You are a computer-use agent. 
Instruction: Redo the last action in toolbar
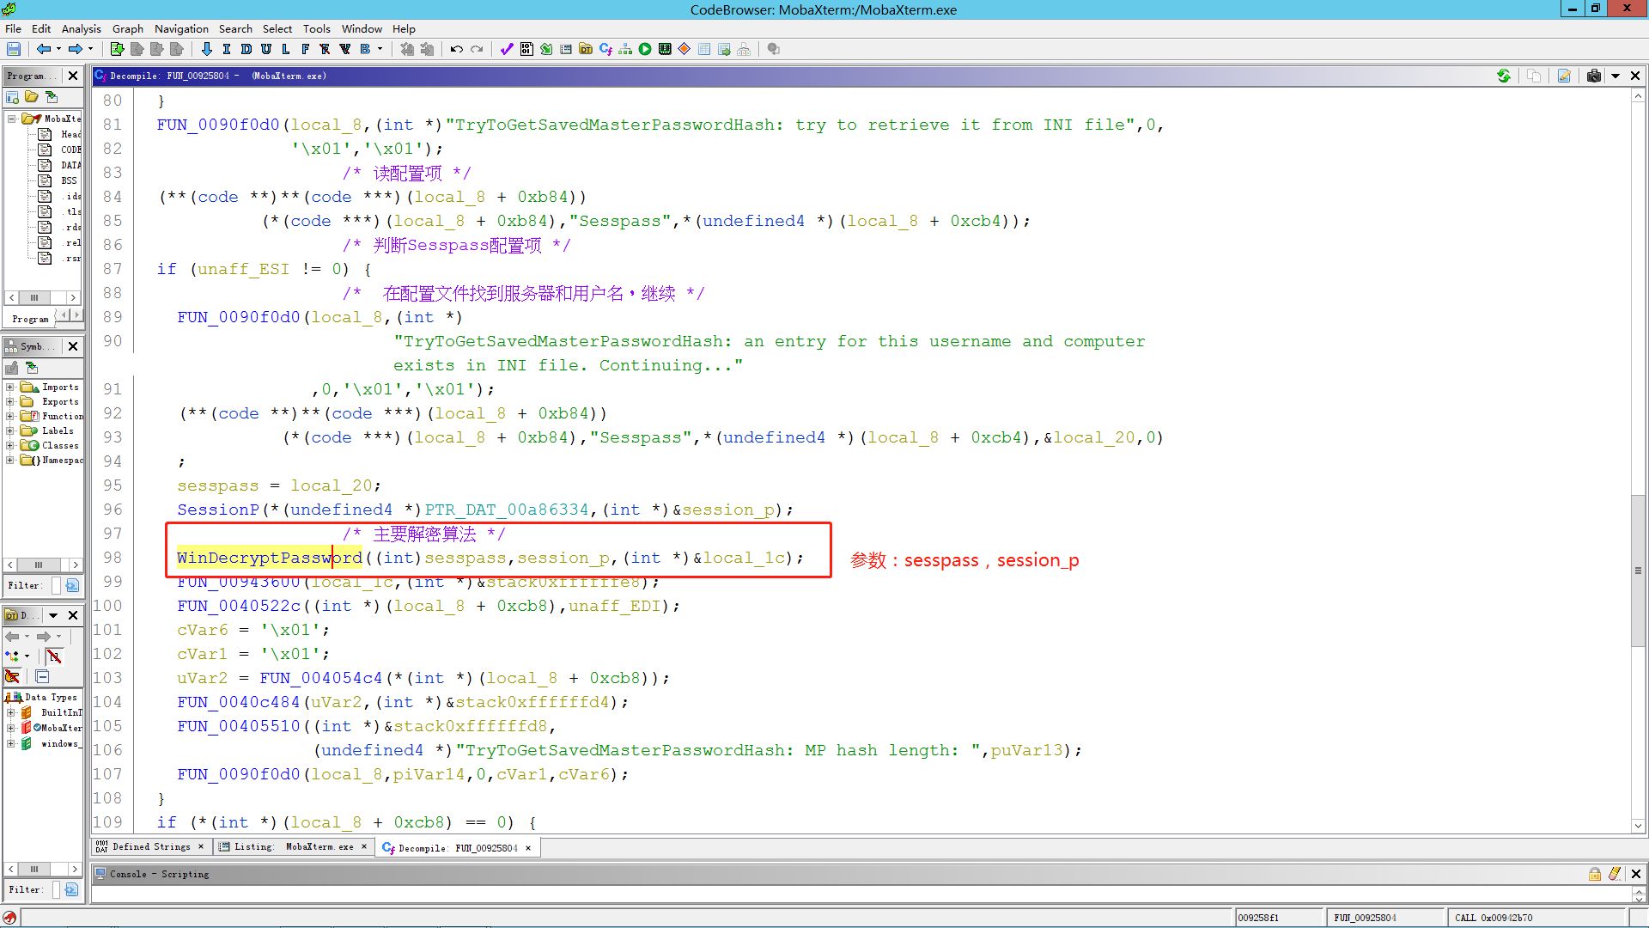pos(477,49)
